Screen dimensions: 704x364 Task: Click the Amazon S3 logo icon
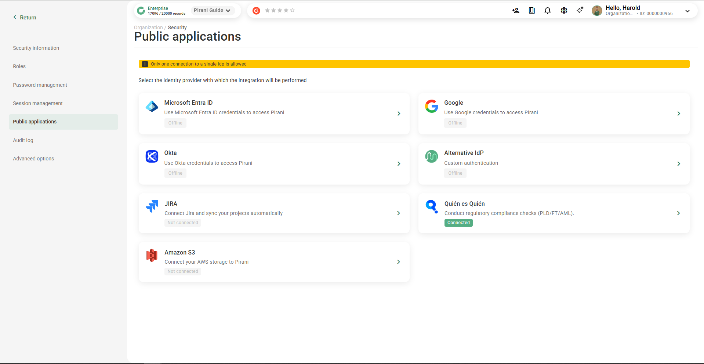click(152, 255)
